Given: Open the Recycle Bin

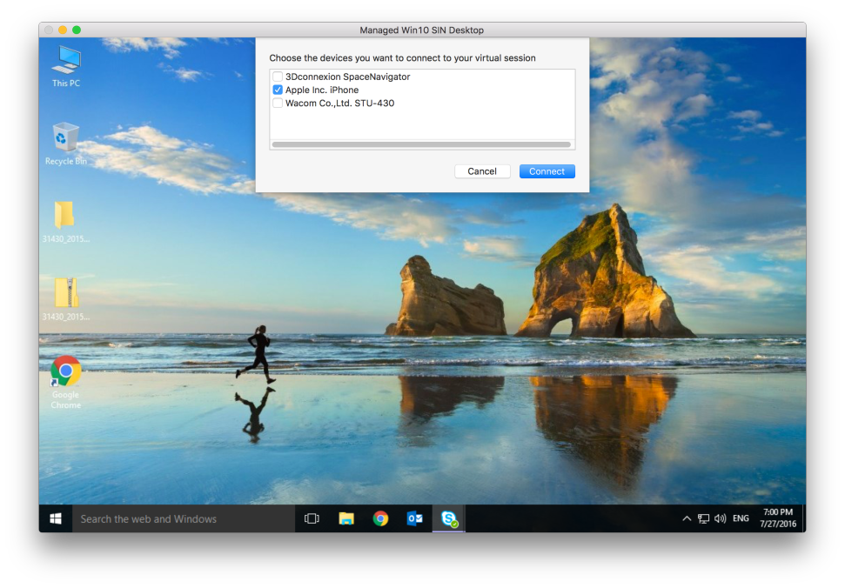Looking at the screenshot, I should pyautogui.click(x=65, y=139).
